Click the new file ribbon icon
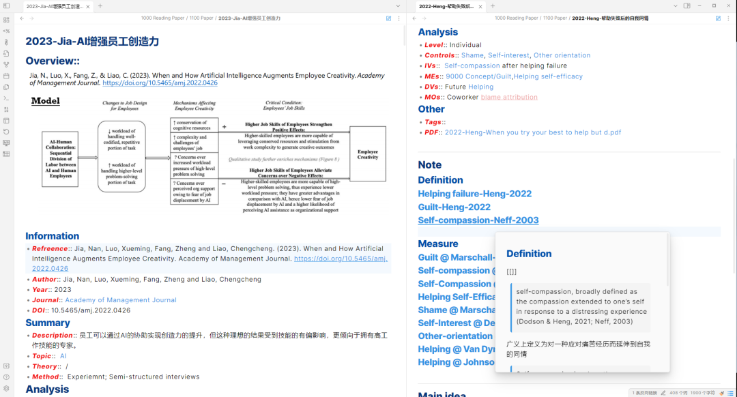Image resolution: width=737 pixels, height=397 pixels. [x=6, y=54]
